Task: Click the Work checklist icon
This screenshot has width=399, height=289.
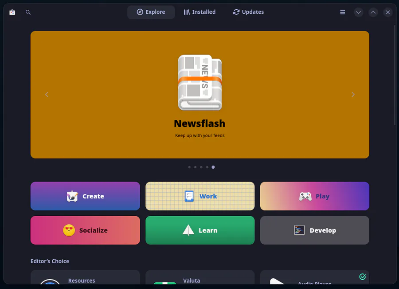Action: pyautogui.click(x=189, y=196)
